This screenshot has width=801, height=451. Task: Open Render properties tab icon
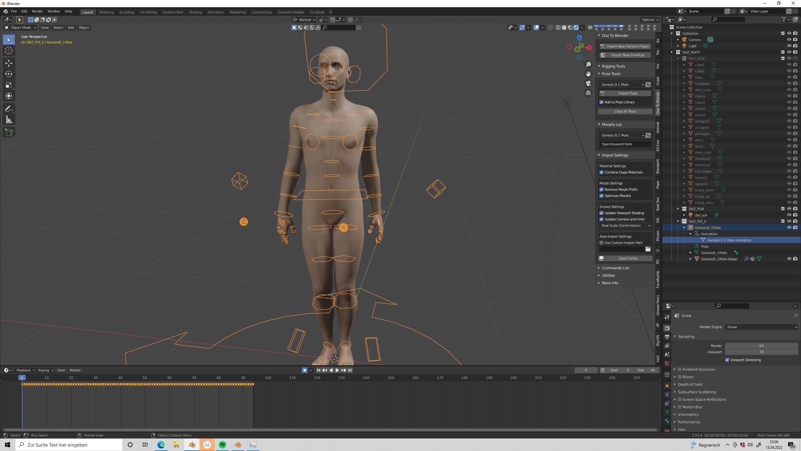(x=667, y=328)
